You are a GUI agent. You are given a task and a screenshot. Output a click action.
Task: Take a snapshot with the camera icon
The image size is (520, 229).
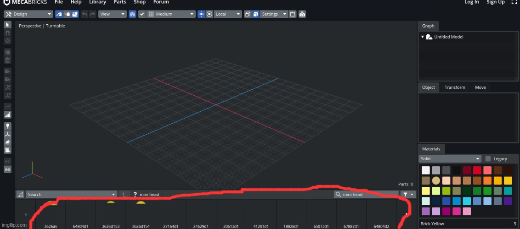click(302, 14)
